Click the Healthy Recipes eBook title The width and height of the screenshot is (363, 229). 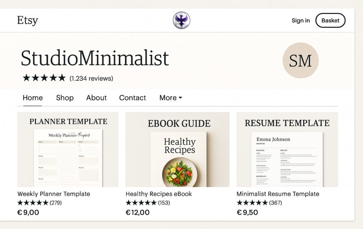pyautogui.click(x=159, y=194)
